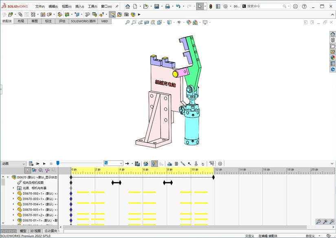The image size is (336, 238).
Task: Collapse the D0670 top assembly node
Action: (x=8, y=177)
